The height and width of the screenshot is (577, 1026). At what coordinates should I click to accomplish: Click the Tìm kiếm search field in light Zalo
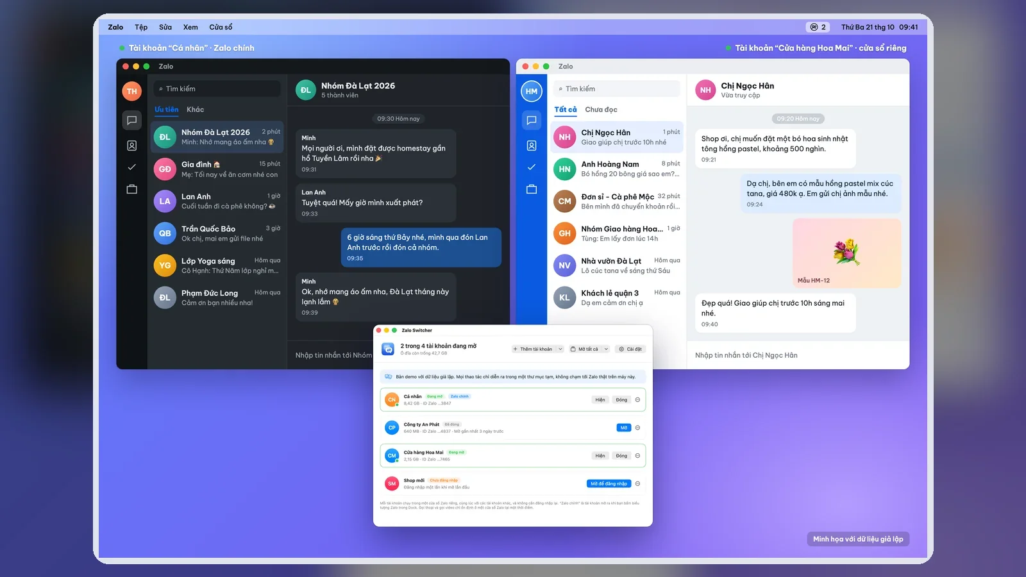(616, 88)
